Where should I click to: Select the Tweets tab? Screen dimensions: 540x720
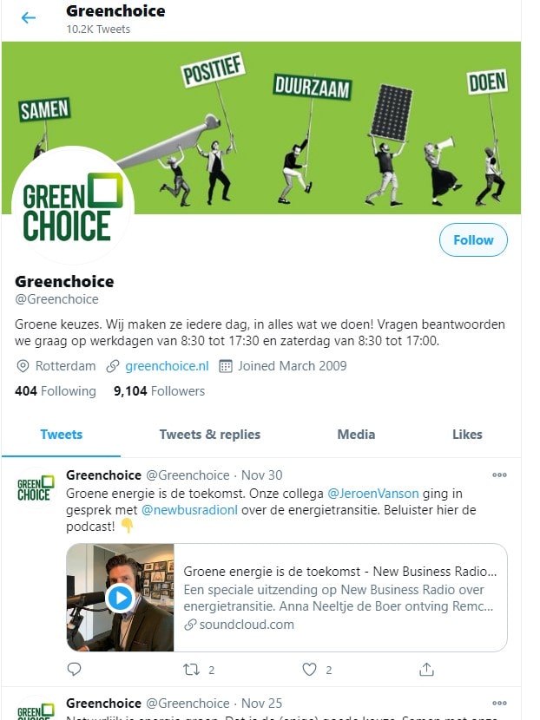61,435
